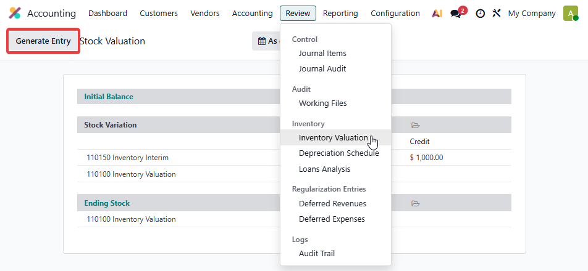
Task: Open the Vendors menu
Action: (204, 13)
